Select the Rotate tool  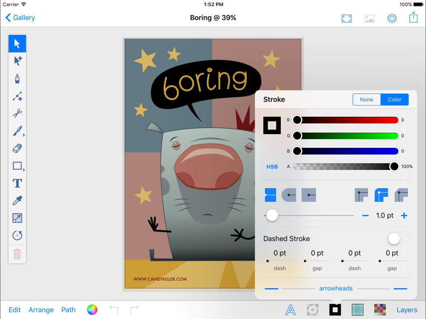coord(17,236)
